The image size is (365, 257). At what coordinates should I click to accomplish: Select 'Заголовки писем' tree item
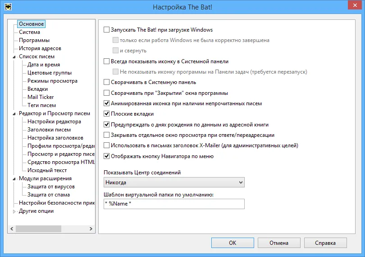49,130
